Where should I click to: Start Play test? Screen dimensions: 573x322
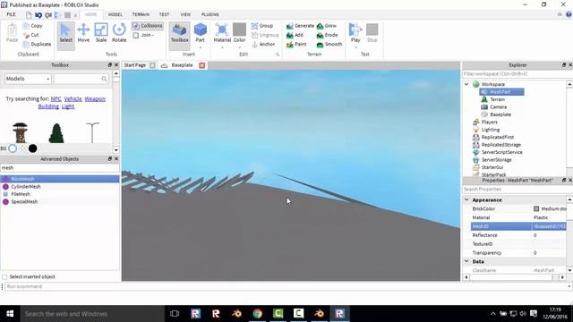pos(355,32)
